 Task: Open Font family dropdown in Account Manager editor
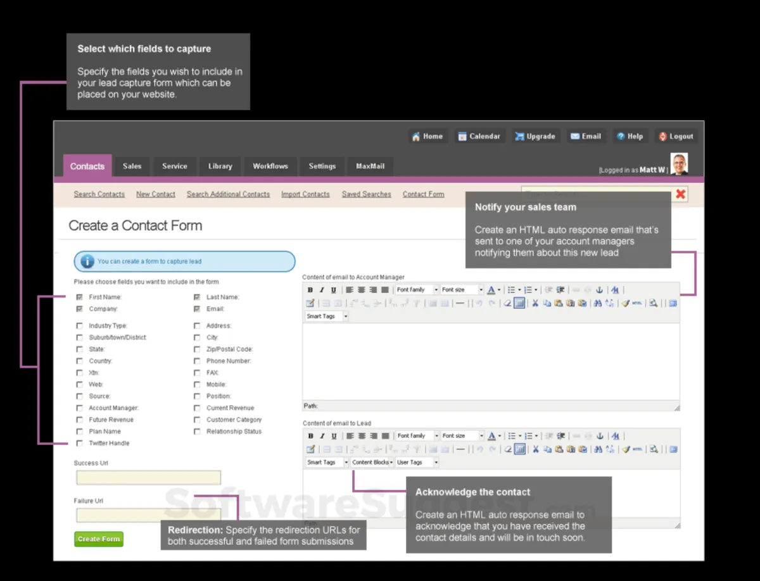[x=417, y=290]
